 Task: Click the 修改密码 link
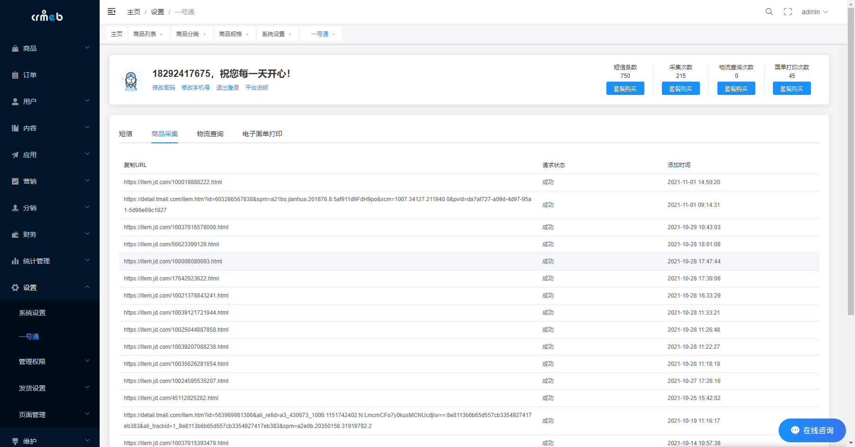pyautogui.click(x=164, y=88)
